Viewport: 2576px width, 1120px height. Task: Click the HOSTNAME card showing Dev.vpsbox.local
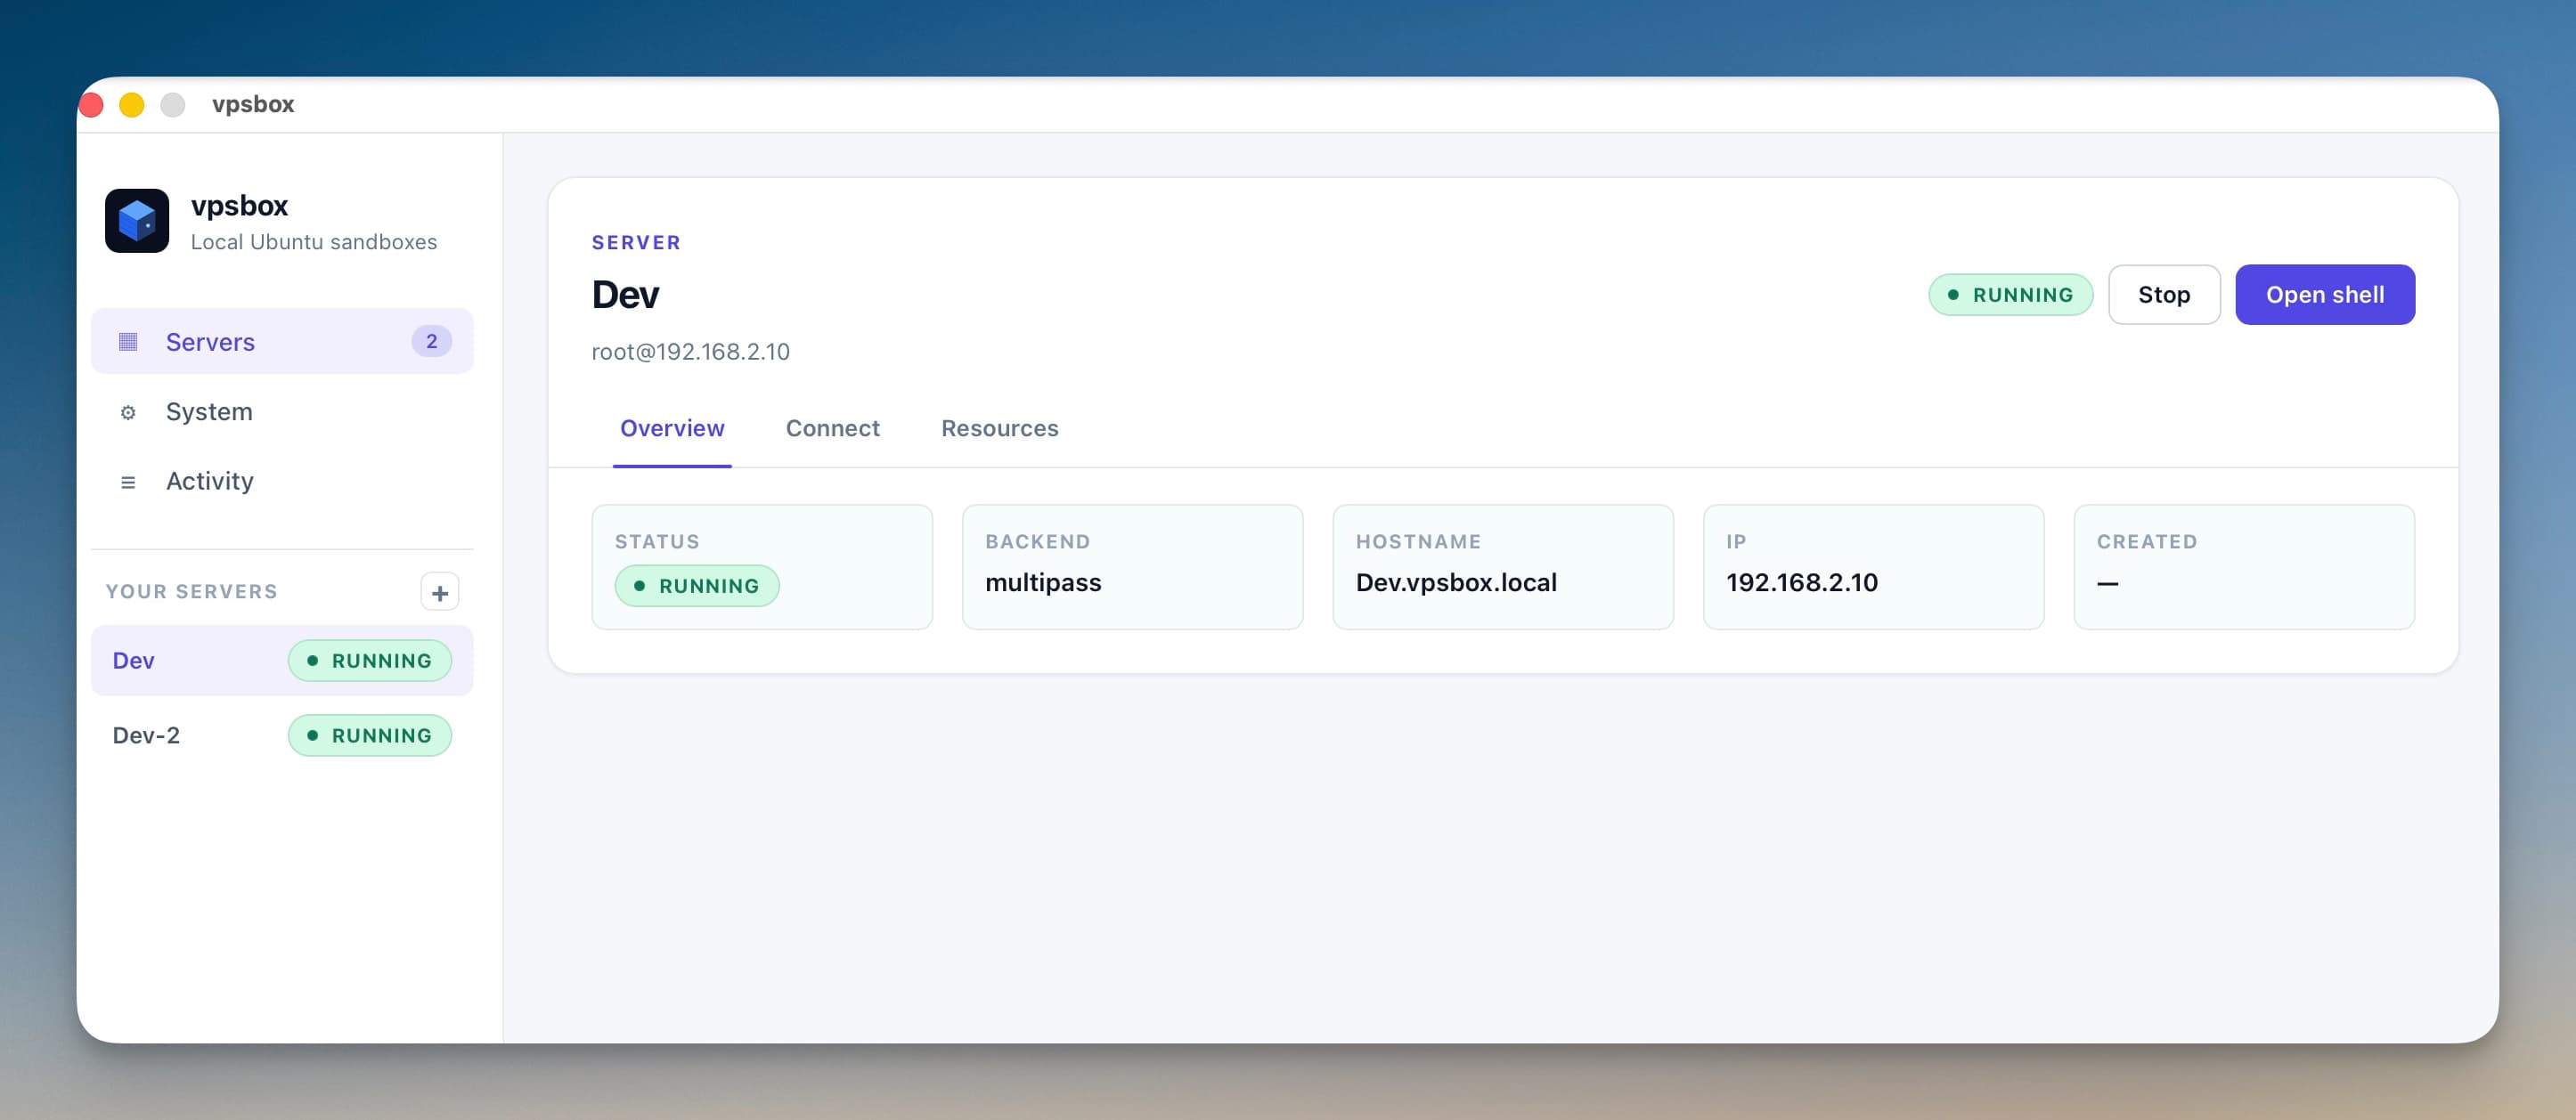pos(1502,566)
